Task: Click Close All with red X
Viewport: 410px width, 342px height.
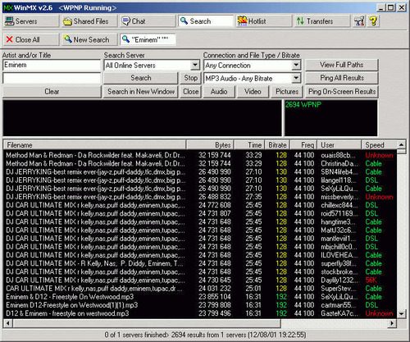Action: [31, 39]
